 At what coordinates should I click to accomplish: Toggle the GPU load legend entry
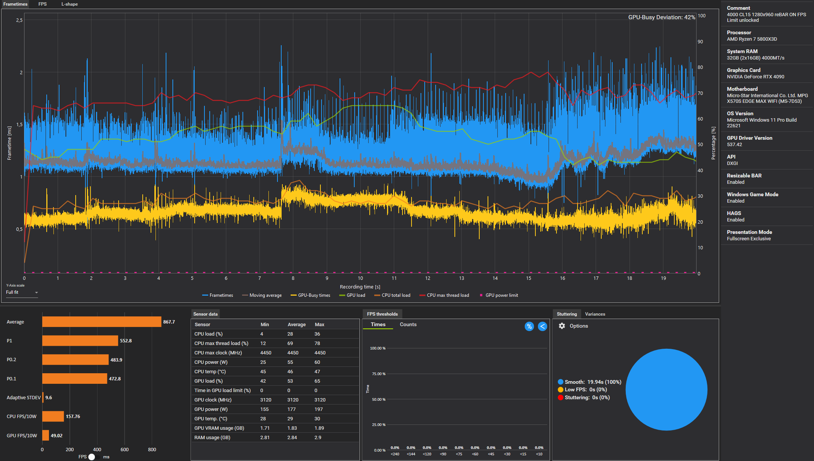[352, 295]
